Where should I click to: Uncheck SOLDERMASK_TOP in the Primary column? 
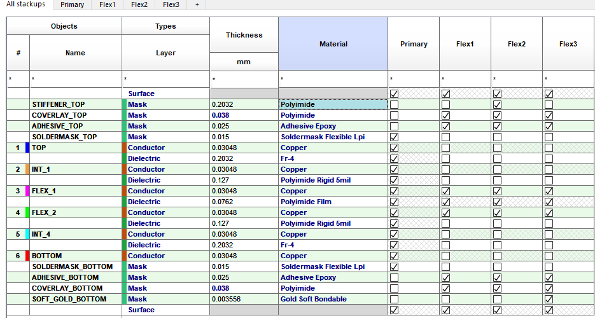click(395, 137)
